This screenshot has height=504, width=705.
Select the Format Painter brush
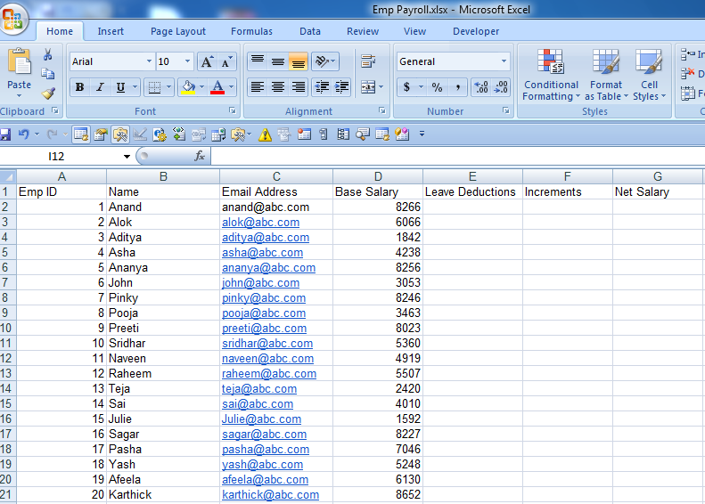tap(48, 93)
